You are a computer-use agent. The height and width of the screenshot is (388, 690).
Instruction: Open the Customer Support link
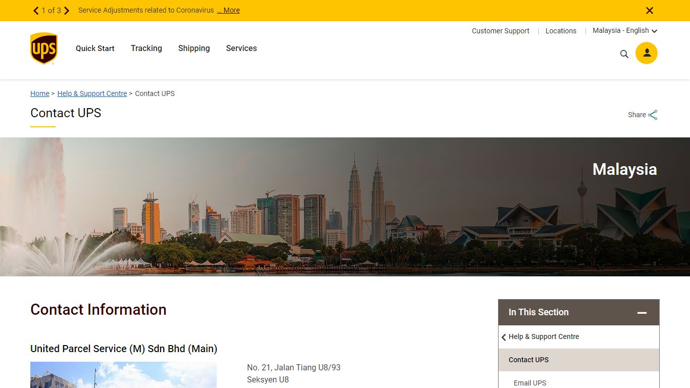(501, 31)
